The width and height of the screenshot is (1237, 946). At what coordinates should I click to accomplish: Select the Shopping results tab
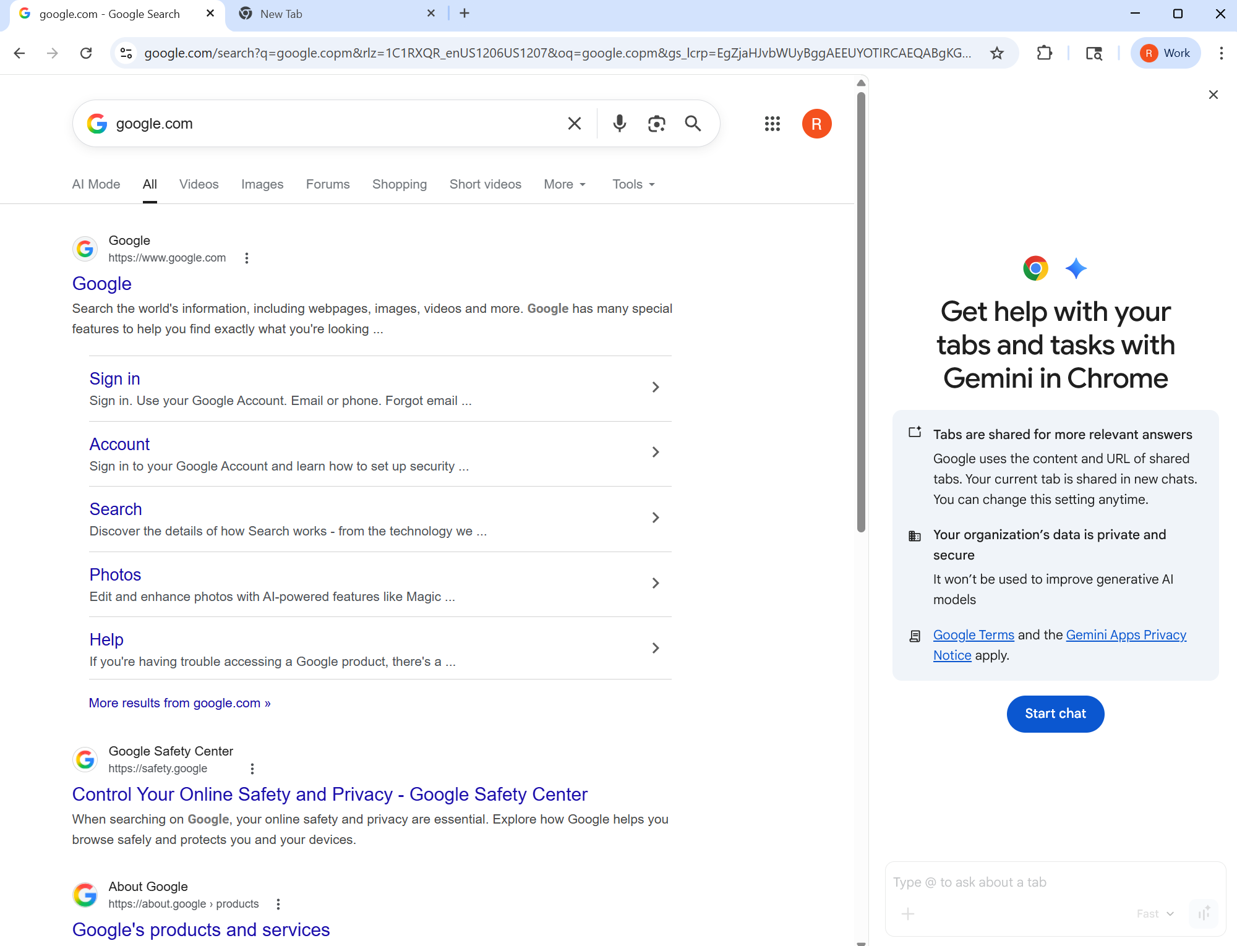[x=400, y=184]
